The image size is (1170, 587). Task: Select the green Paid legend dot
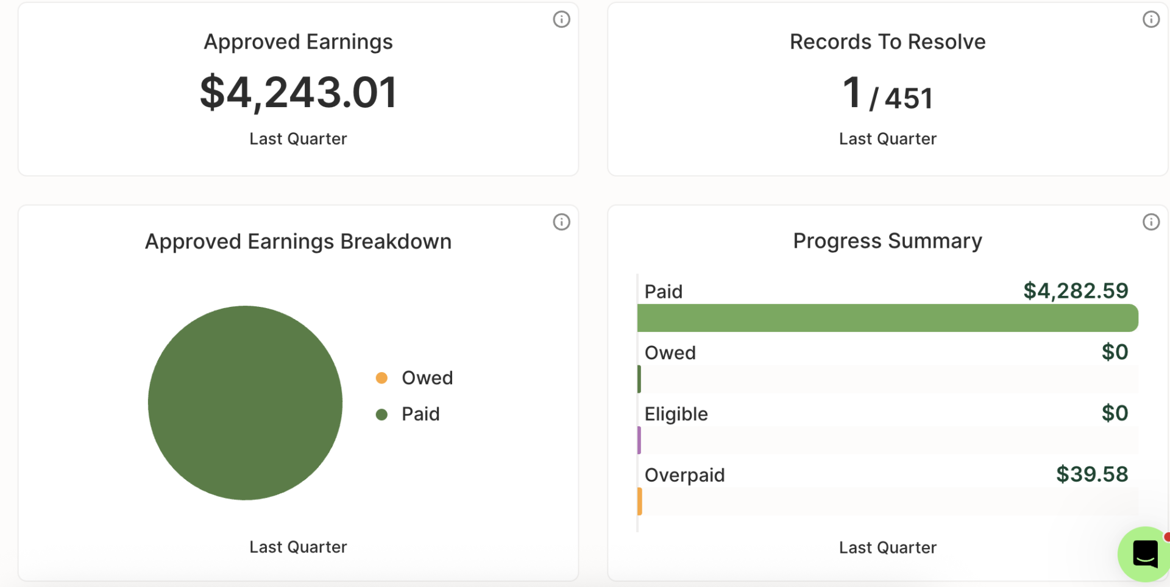(382, 414)
